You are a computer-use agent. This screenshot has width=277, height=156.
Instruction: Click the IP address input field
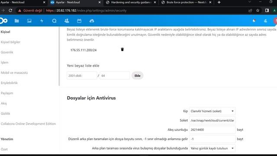point(82,75)
